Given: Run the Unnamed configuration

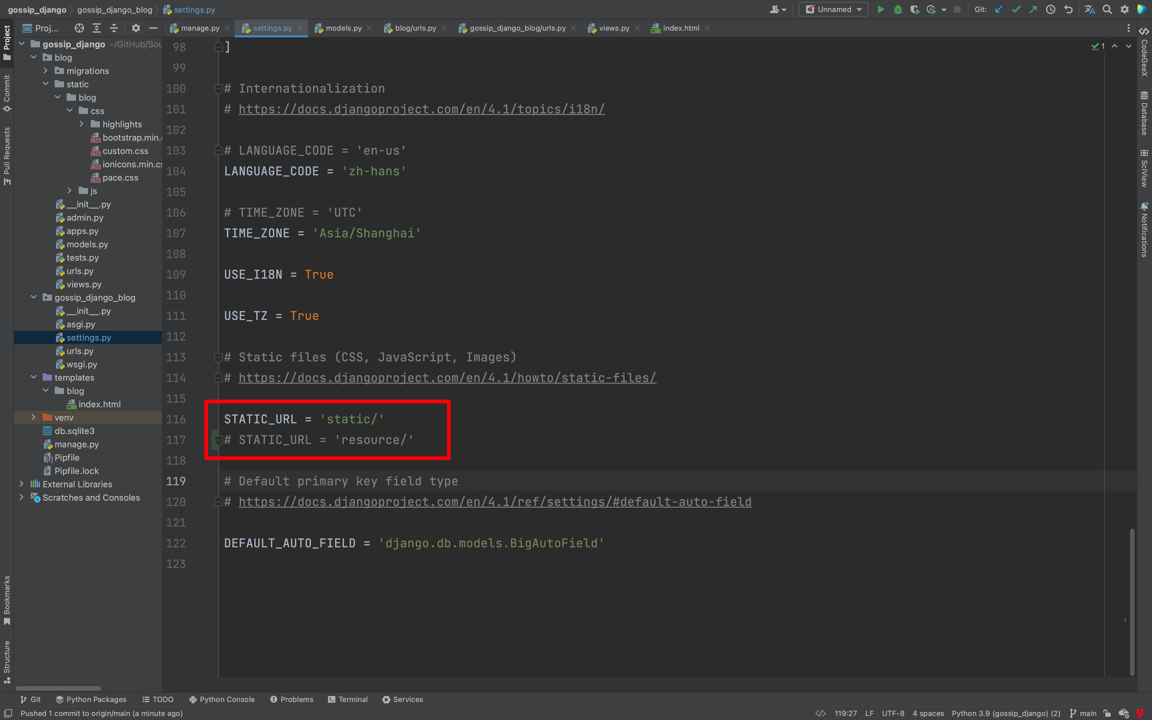Looking at the screenshot, I should coord(881,10).
